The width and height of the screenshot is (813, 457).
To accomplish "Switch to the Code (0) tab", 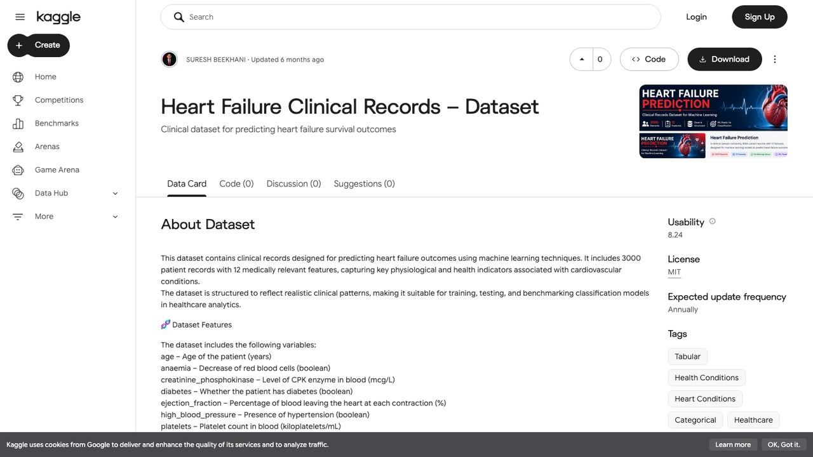I will point(236,183).
